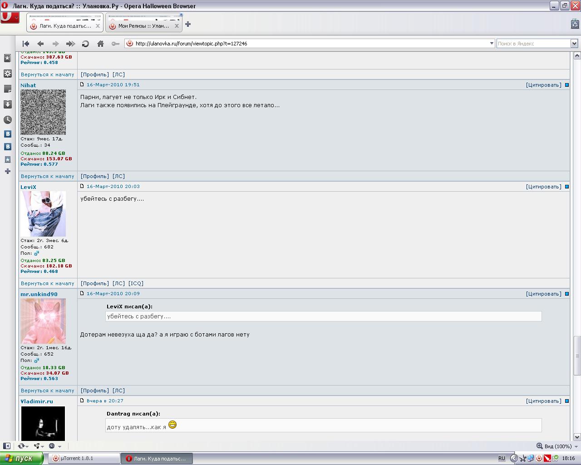This screenshot has height=465, width=581.
Task: Open the History clock panel in sidebar
Action: click(x=8, y=120)
